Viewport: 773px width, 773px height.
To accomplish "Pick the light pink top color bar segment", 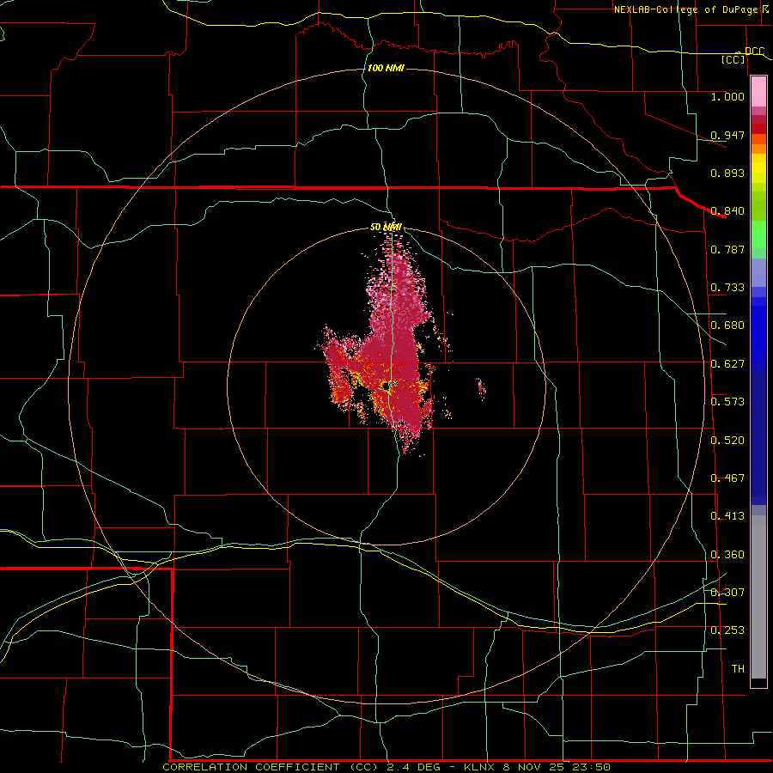I will tap(758, 92).
